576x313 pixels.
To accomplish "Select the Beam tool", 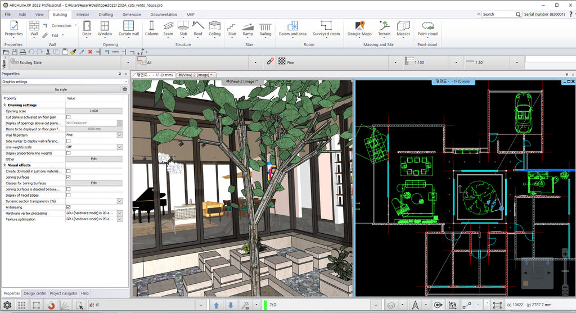I will 168,28.
